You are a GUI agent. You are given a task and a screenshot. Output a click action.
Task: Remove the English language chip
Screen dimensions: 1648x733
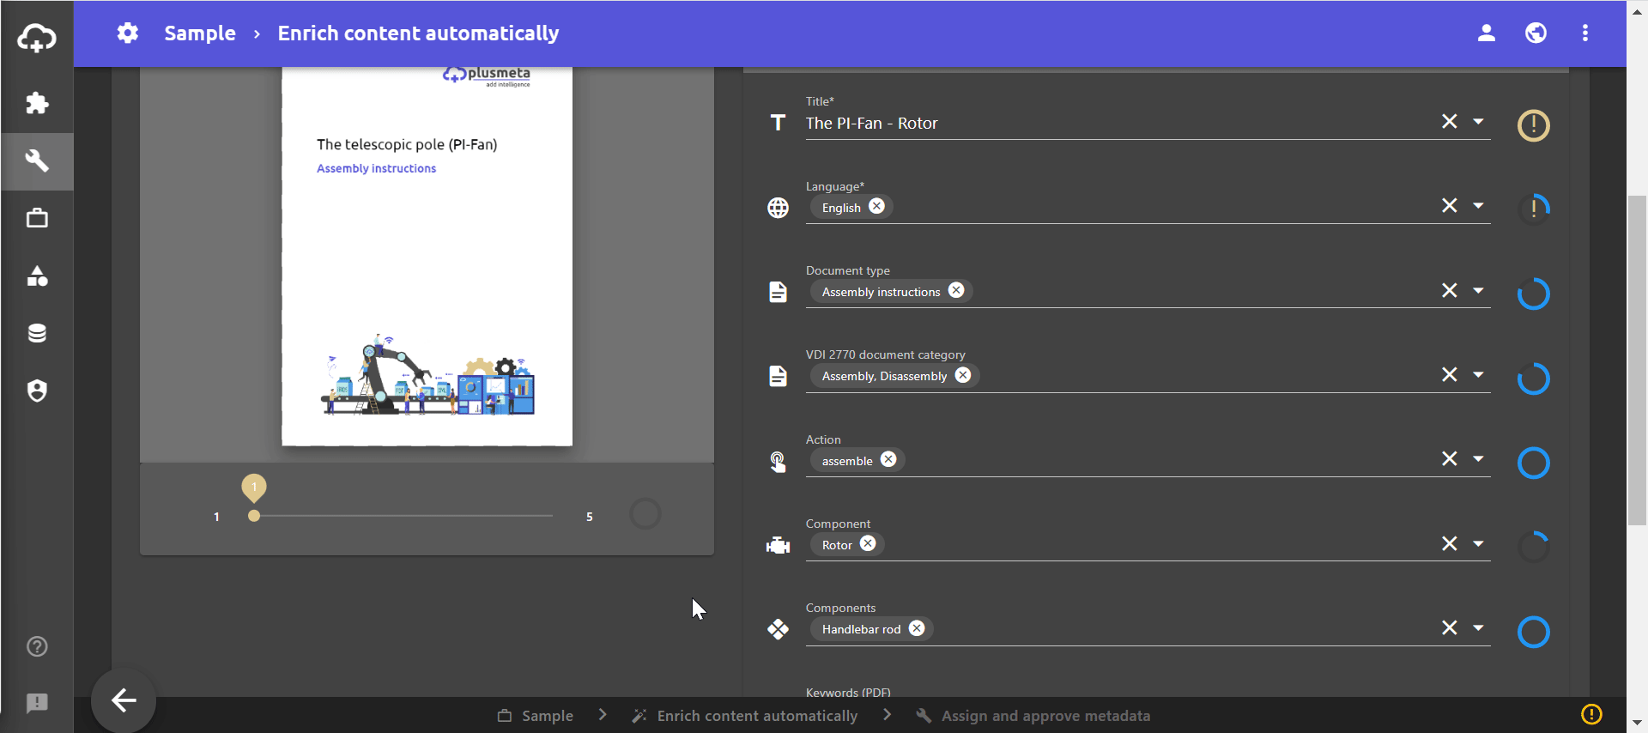pyautogui.click(x=876, y=206)
